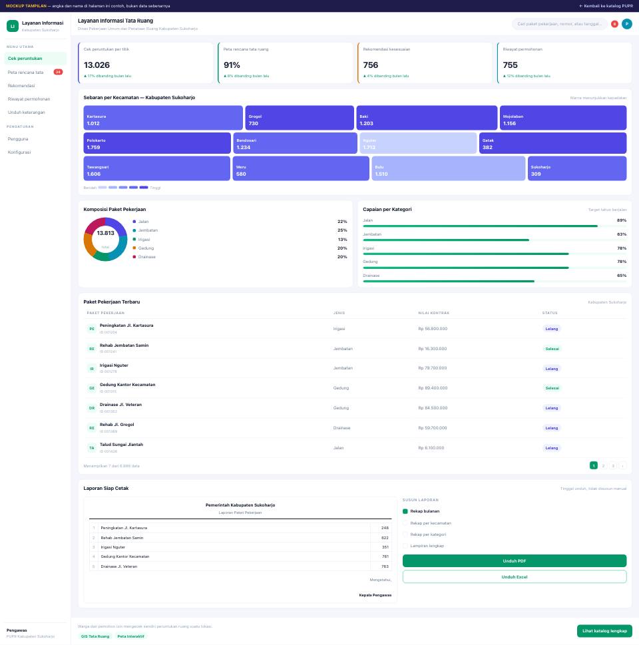Click the TA icon beside Talud Sungai Jlantah
Screen dimensions: 639x645
click(x=92, y=448)
